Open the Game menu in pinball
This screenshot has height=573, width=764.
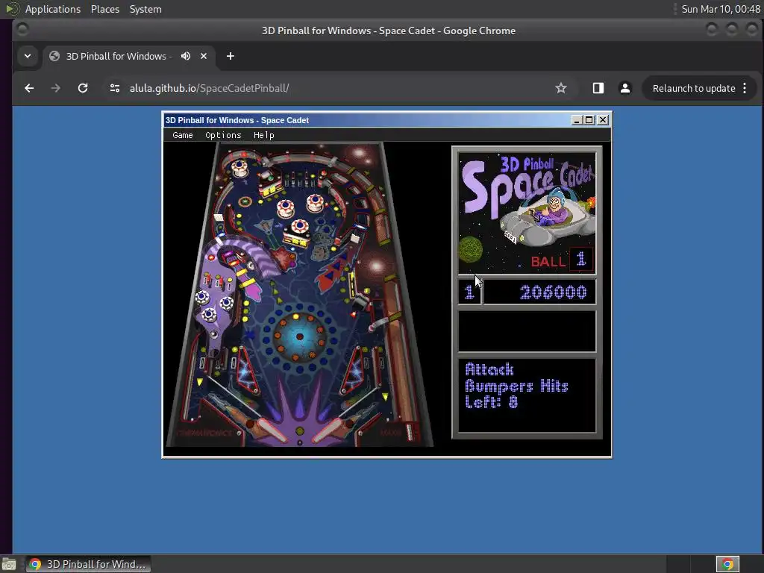pos(183,135)
